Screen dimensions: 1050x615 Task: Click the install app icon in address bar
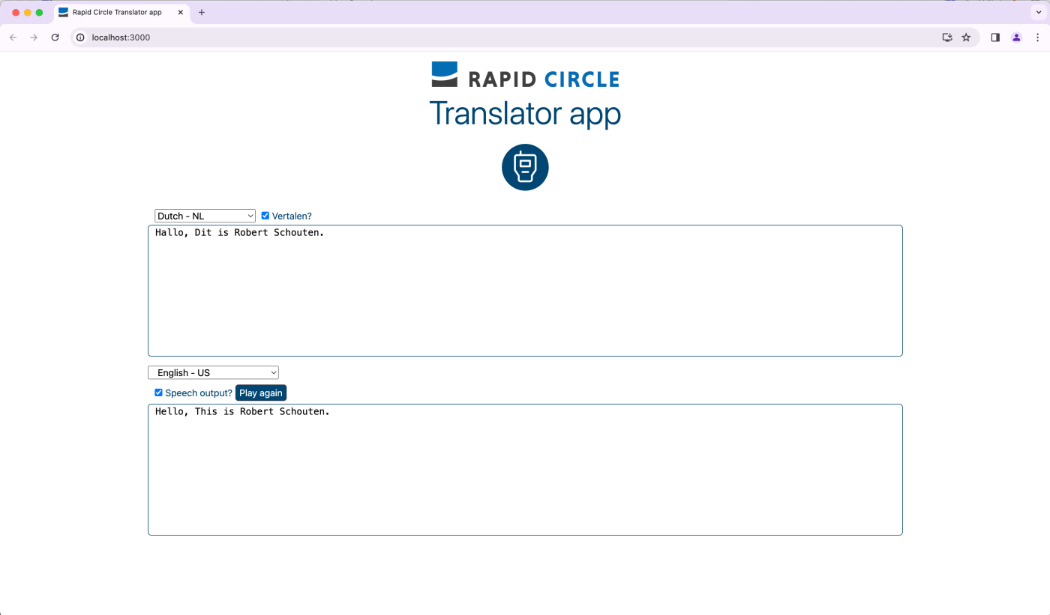947,37
